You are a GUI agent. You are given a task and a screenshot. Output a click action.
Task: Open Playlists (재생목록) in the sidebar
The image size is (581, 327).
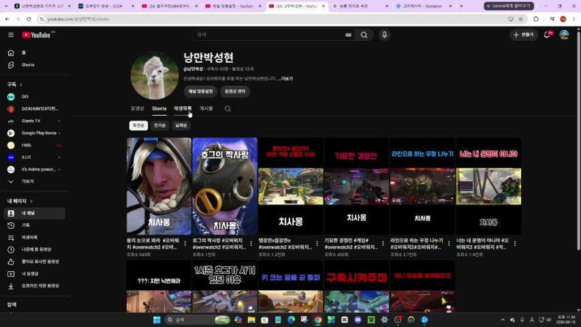pos(35,237)
